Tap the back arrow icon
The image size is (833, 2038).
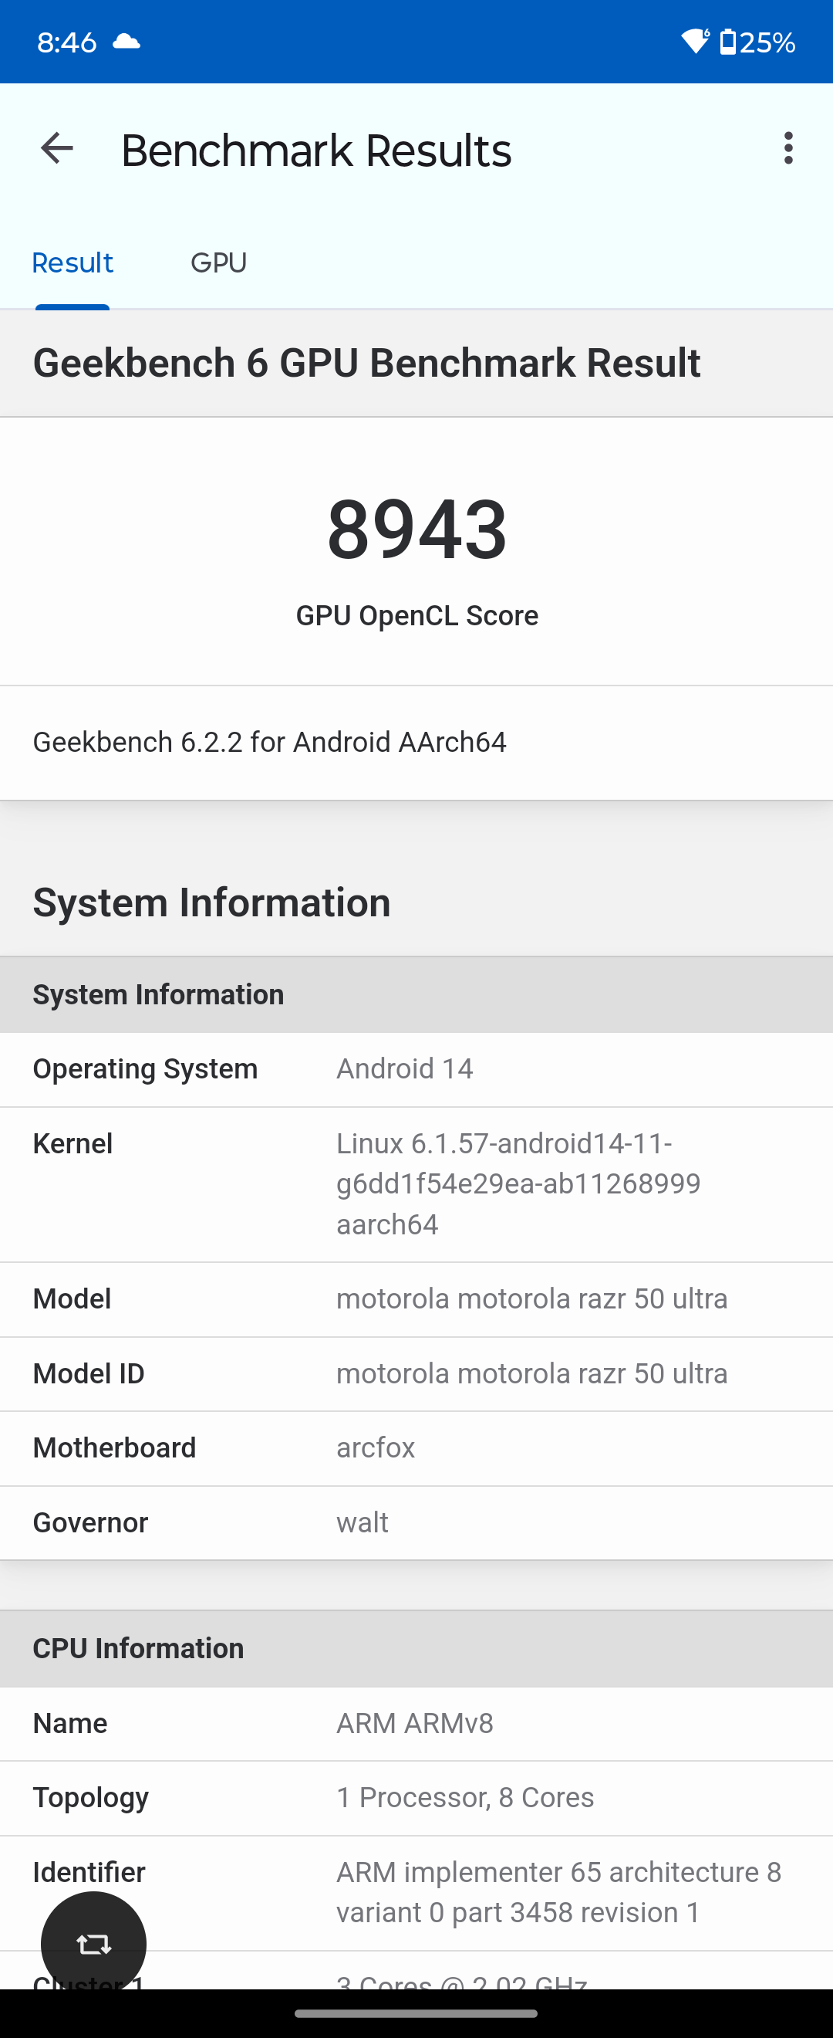57,149
